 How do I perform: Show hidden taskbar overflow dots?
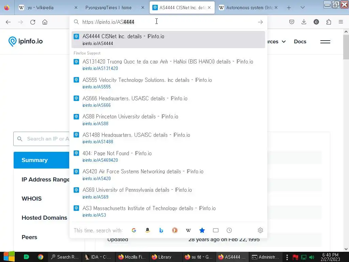pos(287,257)
